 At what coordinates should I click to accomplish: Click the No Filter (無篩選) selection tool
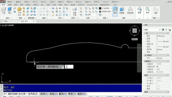[122, 11]
